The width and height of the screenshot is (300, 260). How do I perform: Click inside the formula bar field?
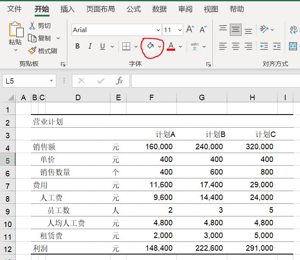coord(215,81)
